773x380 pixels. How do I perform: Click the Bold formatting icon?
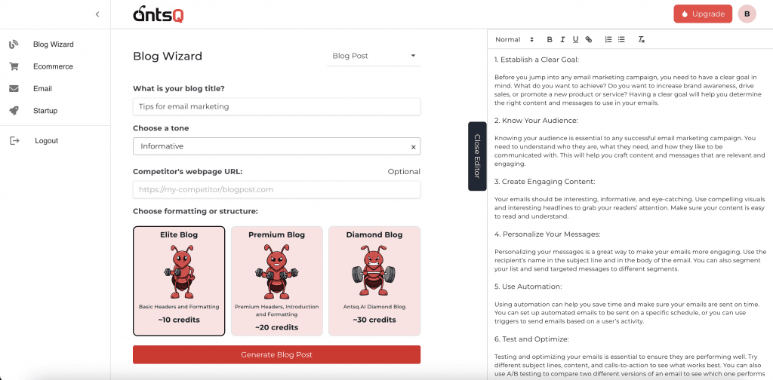(x=550, y=39)
